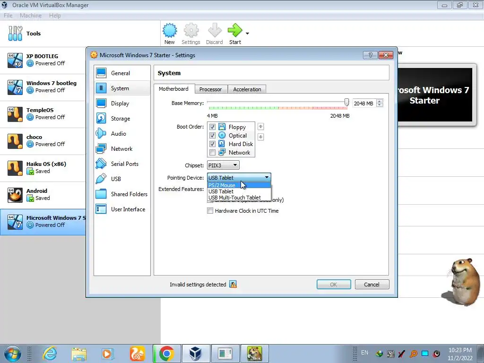This screenshot has height=363, width=484.
Task: Open the Shared Folders settings category
Action: click(x=122, y=194)
